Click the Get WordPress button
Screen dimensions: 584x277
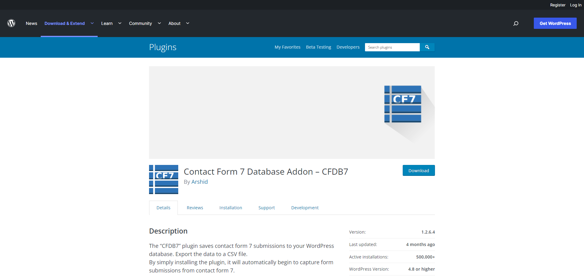(x=555, y=23)
